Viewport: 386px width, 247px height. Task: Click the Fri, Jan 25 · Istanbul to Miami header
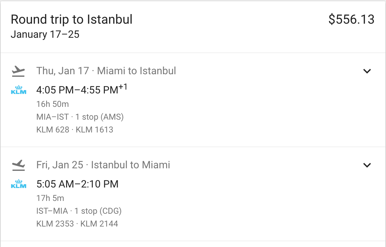pyautogui.click(x=103, y=165)
